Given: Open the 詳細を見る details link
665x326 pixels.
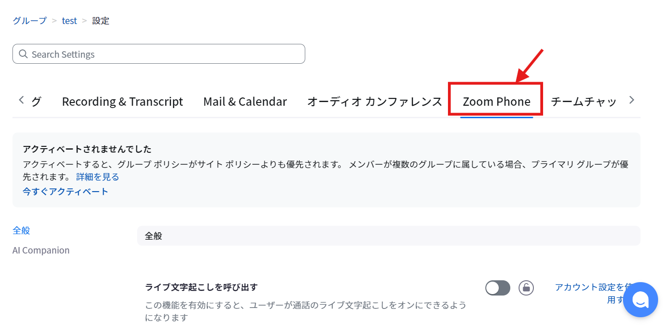Looking at the screenshot, I should coord(97,176).
